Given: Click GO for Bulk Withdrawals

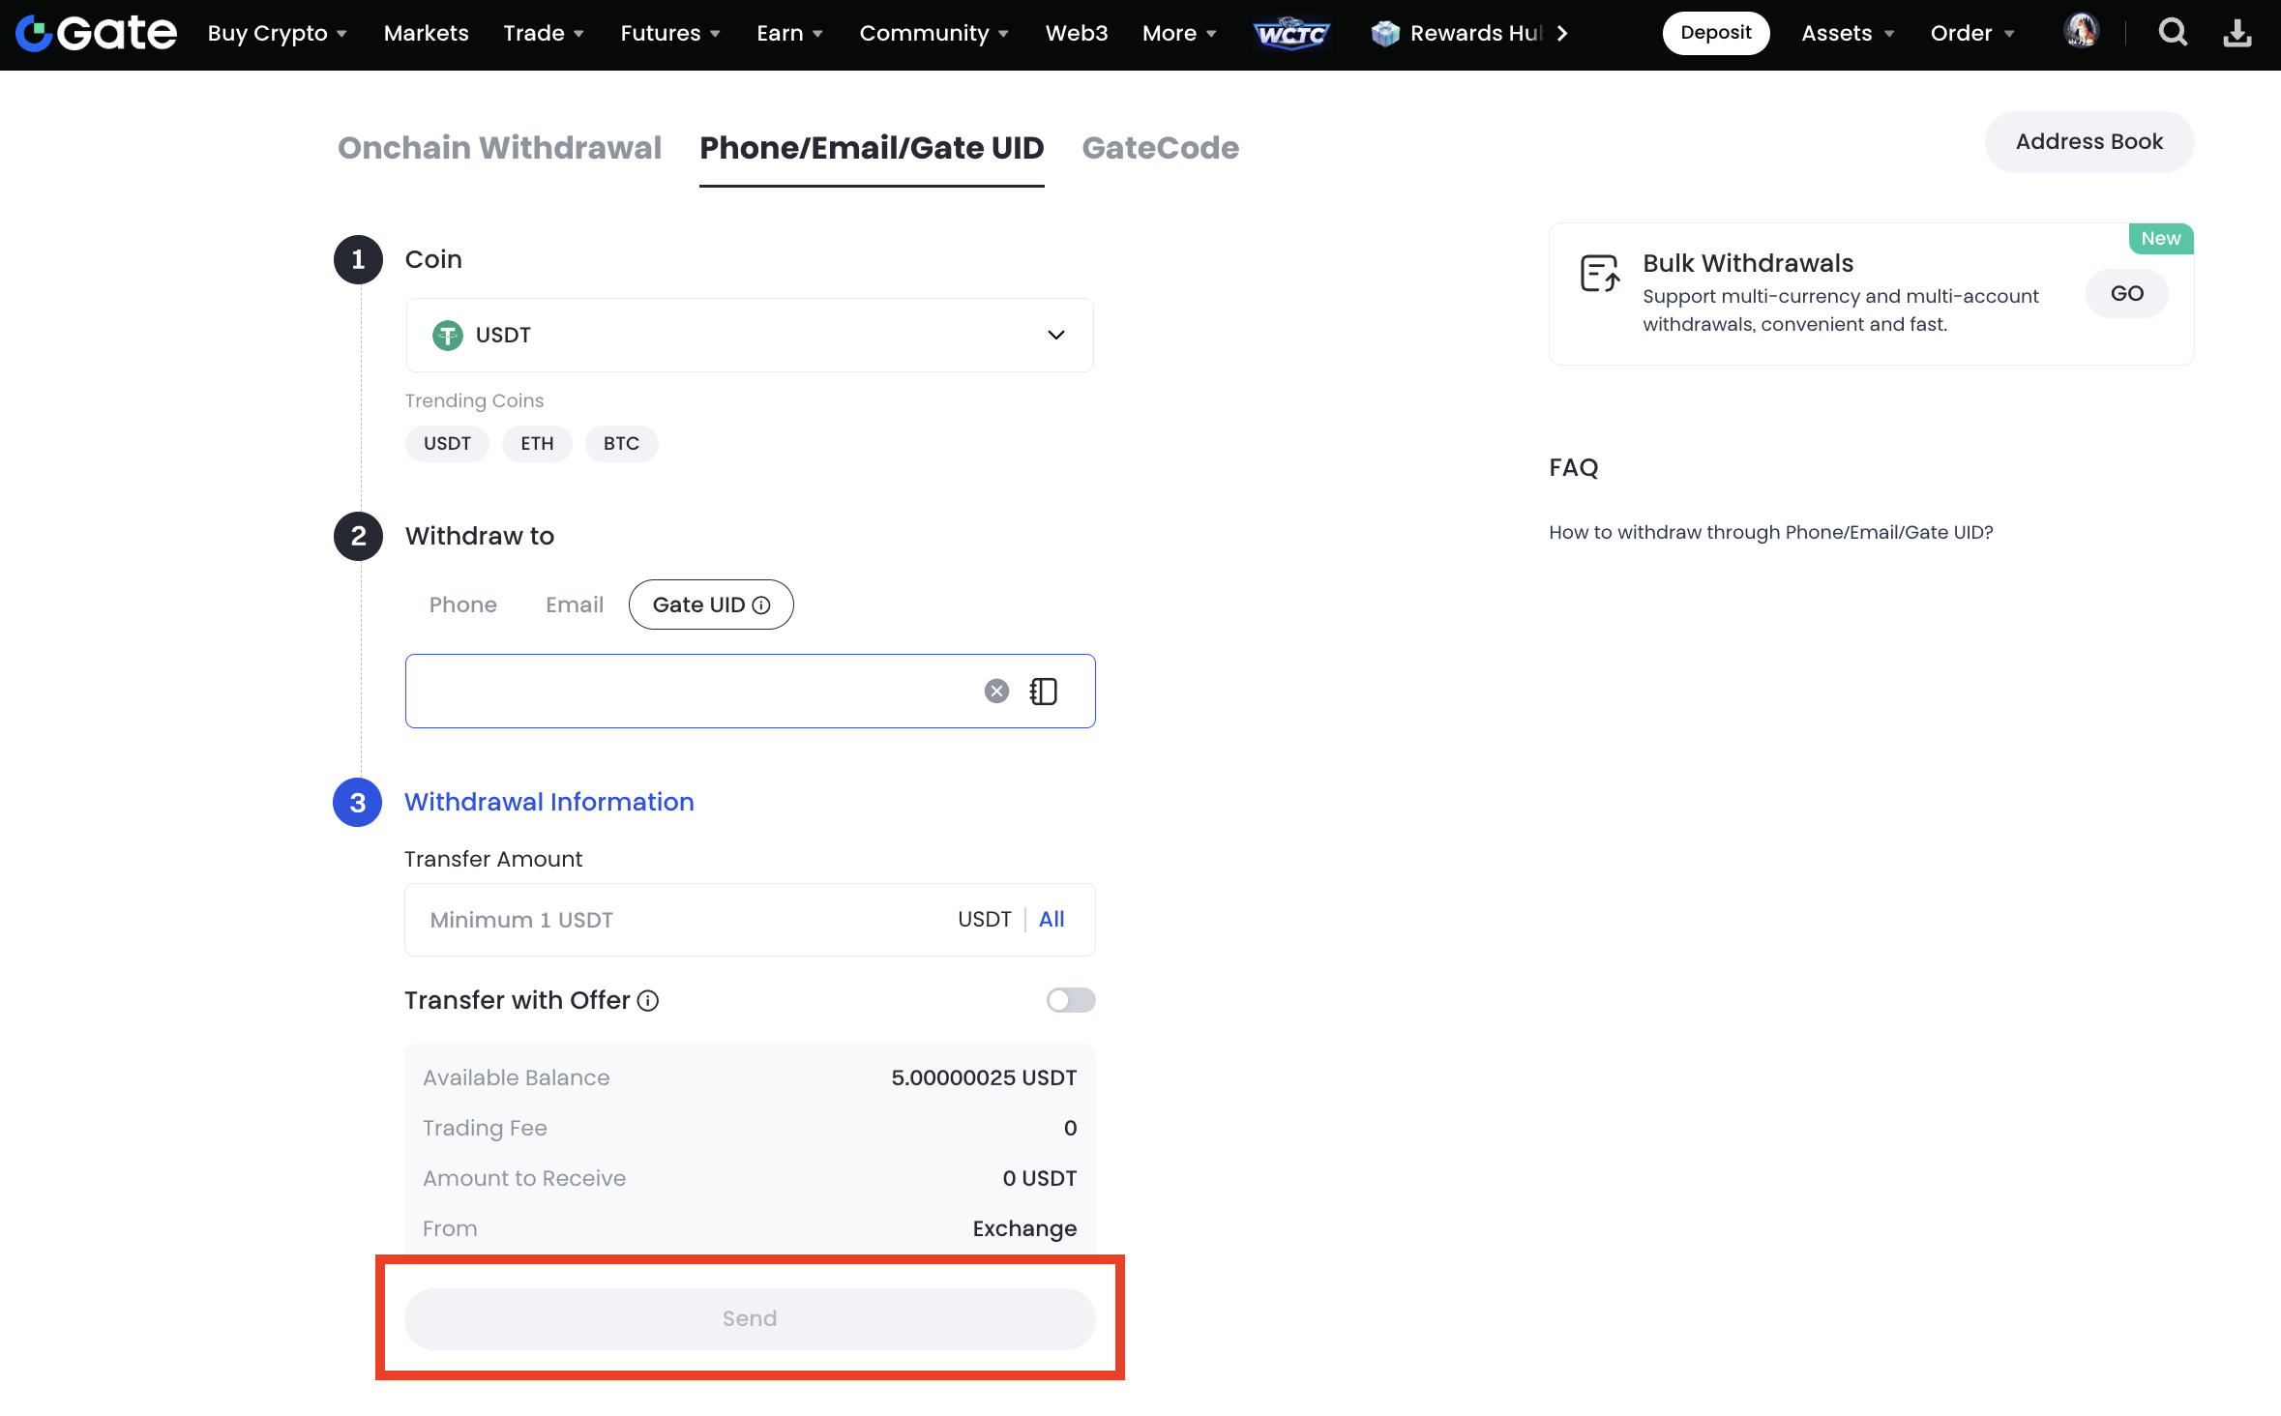Looking at the screenshot, I should (x=2126, y=294).
